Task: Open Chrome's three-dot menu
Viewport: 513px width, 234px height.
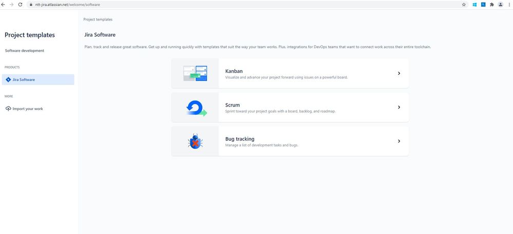Action: tap(509, 5)
